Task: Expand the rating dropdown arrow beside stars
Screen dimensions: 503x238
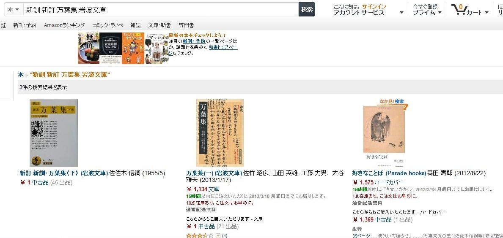Action: [218, 236]
